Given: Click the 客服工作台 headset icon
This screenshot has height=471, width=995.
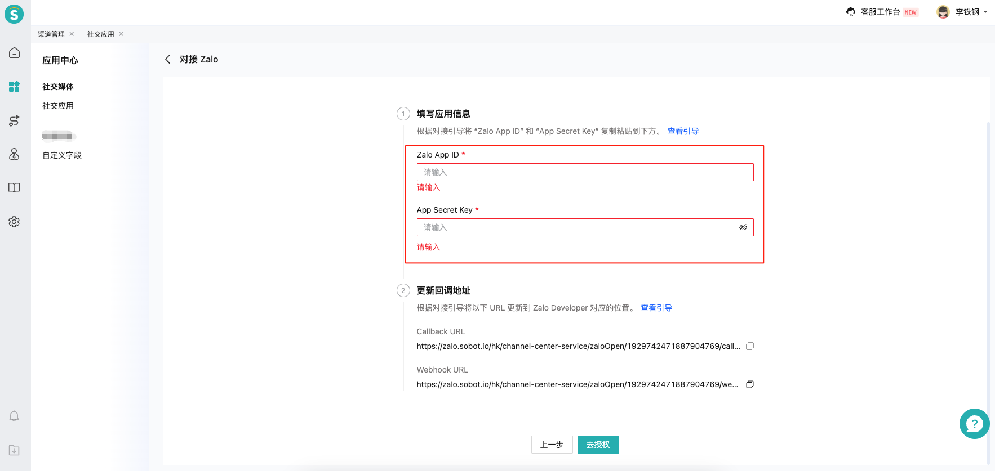Looking at the screenshot, I should coord(851,12).
